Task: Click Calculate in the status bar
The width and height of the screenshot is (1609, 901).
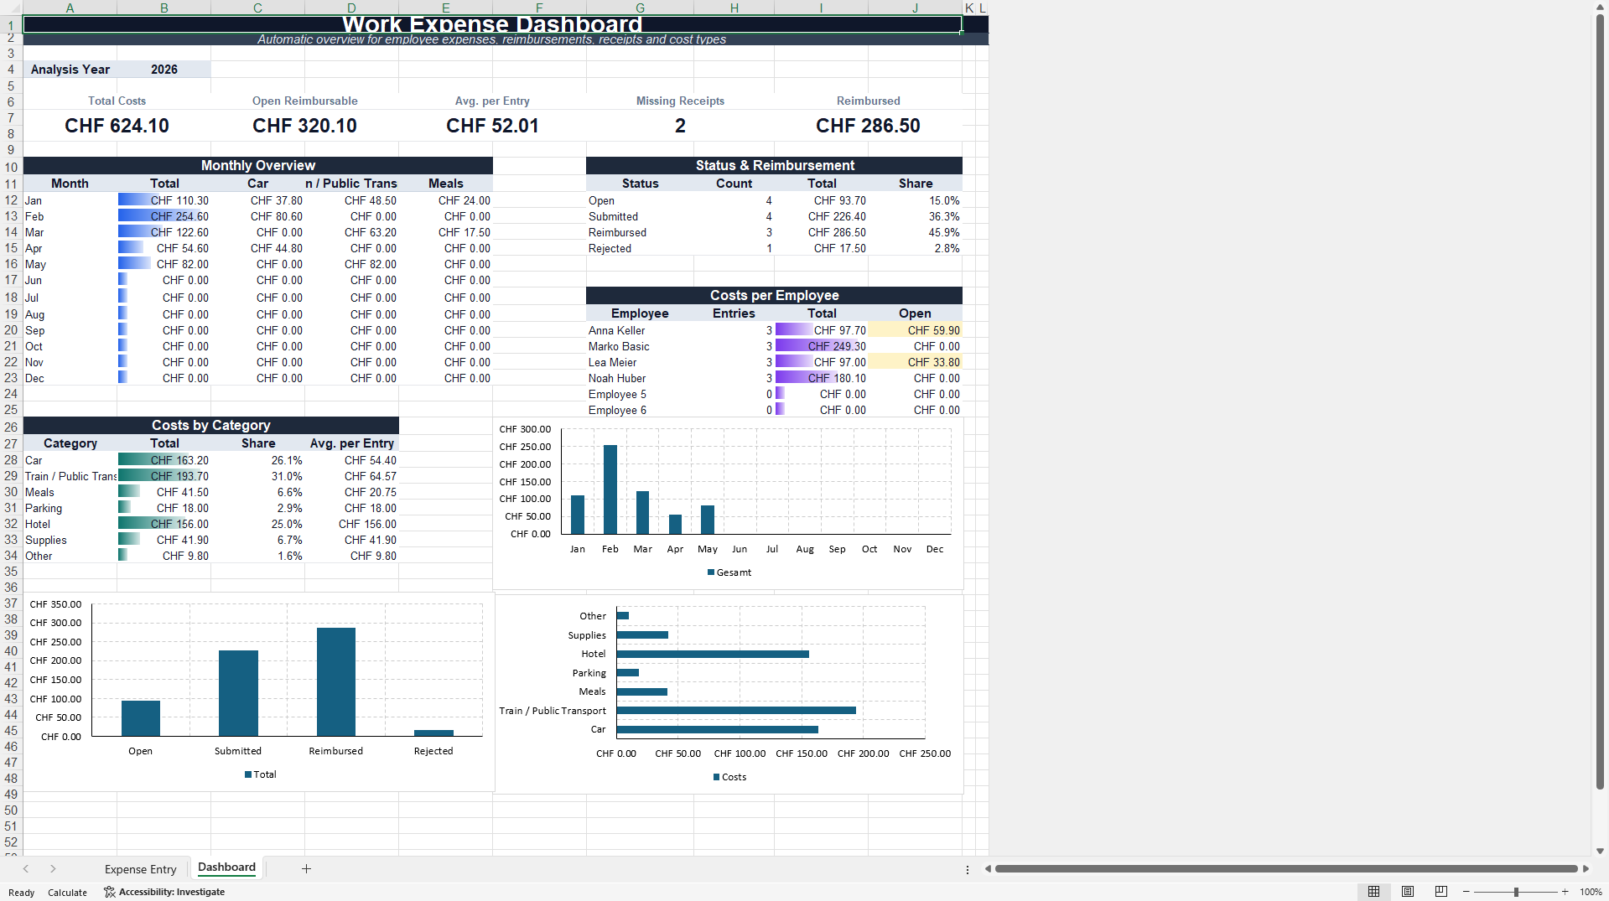Action: pyautogui.click(x=67, y=893)
